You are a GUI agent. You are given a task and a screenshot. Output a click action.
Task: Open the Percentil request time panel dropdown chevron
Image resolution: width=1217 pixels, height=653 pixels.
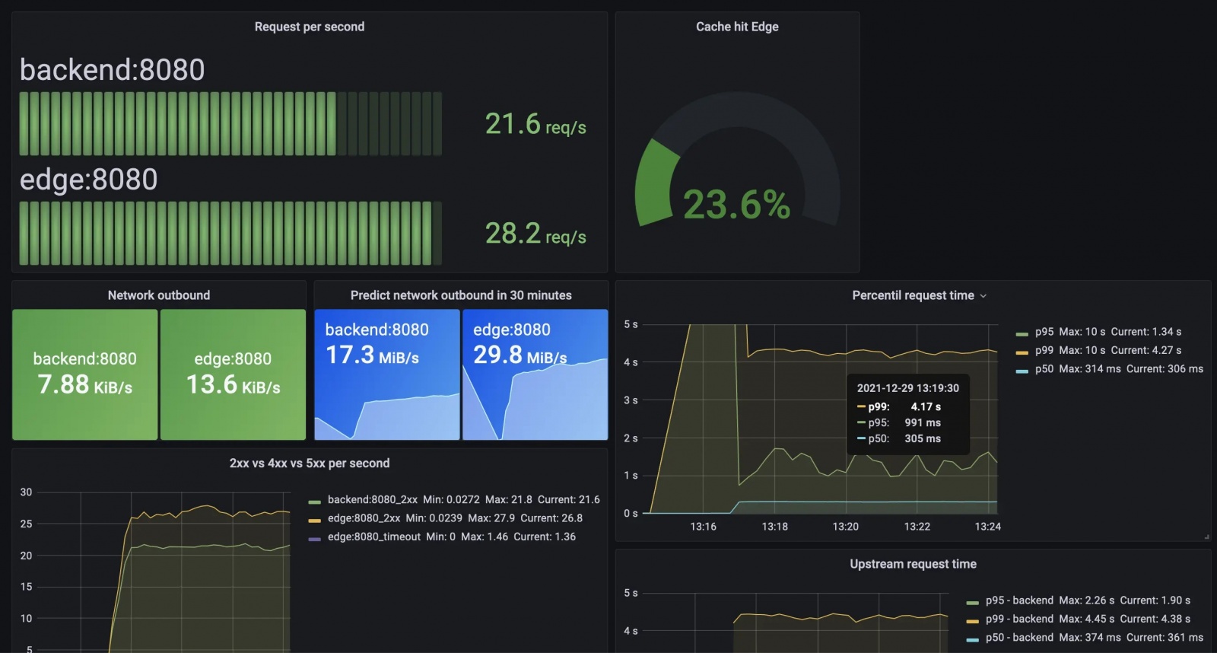click(x=983, y=296)
